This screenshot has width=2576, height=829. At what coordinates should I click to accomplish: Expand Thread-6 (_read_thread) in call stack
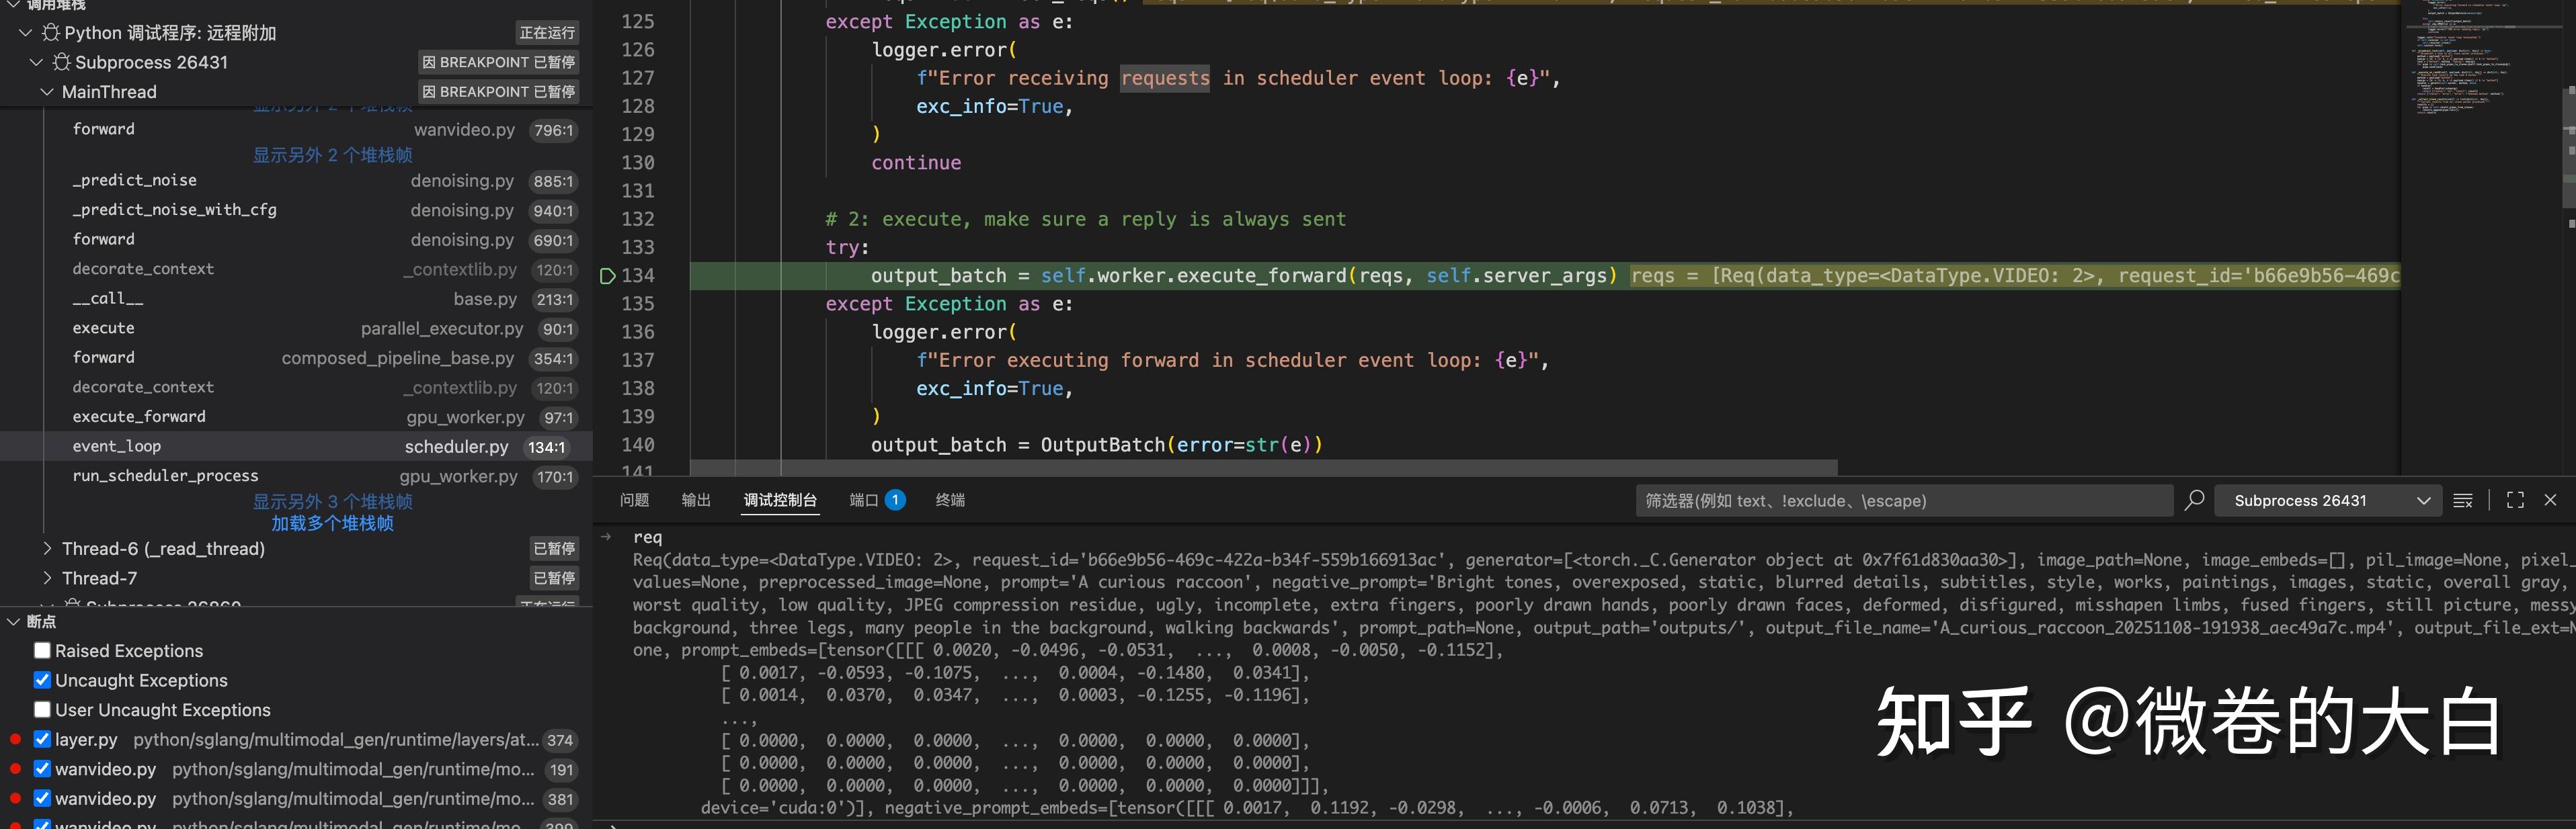(x=47, y=548)
